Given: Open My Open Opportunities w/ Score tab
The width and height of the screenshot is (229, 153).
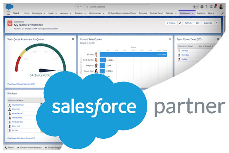Looking at the screenshot, I should 122,13.
